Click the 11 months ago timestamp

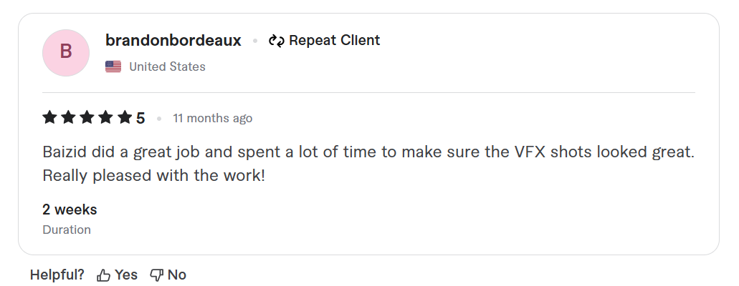click(x=213, y=118)
